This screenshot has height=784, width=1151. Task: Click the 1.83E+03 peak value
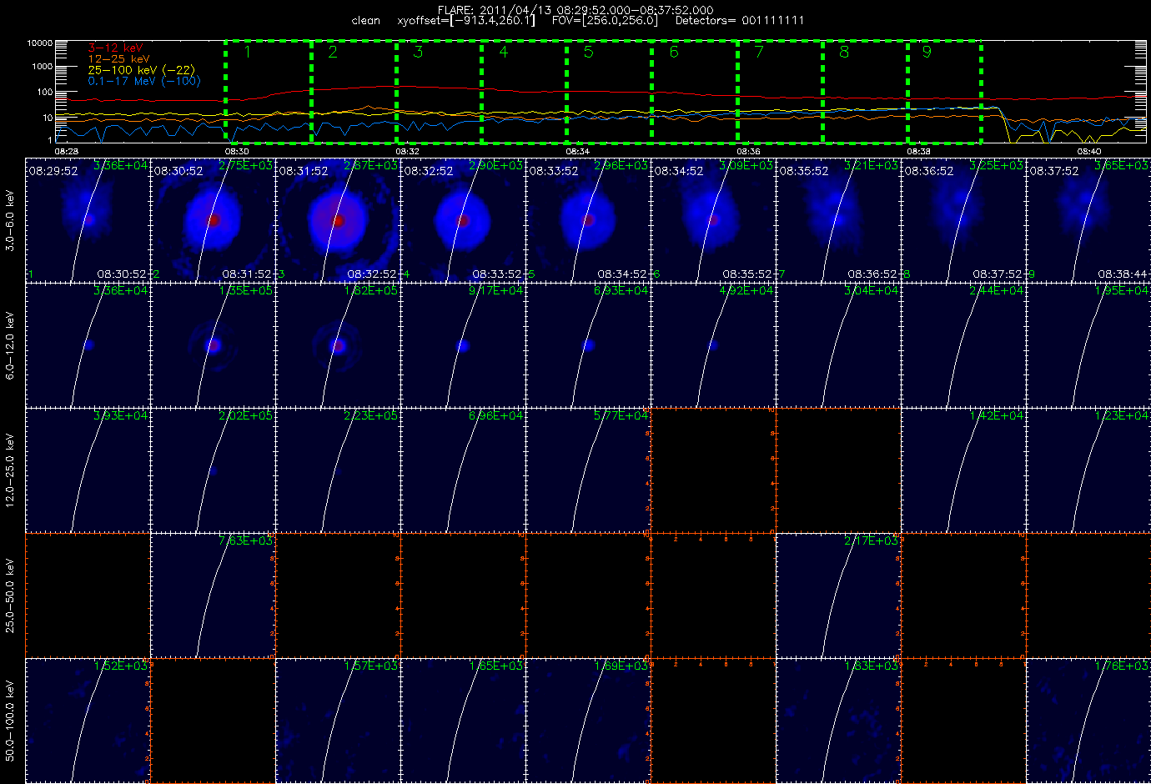pos(871,666)
